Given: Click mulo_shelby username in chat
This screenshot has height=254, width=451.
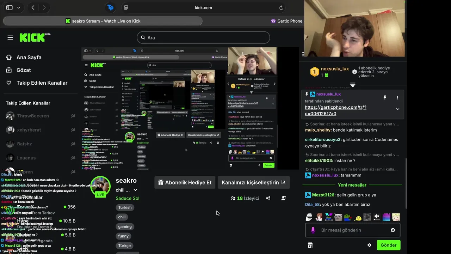Looking at the screenshot, I should pos(318,130).
